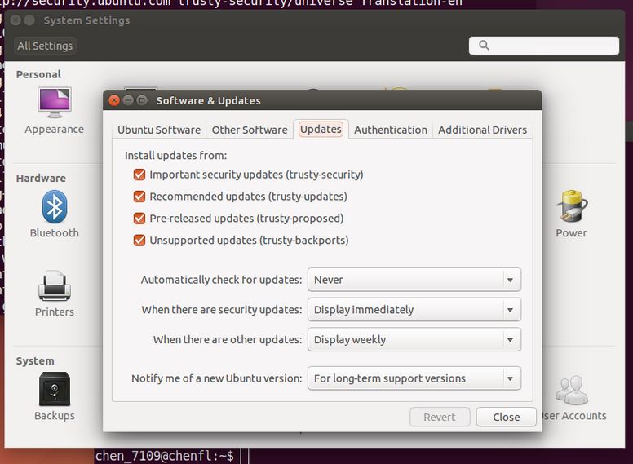Click the 'Install updates from:' label
The height and width of the screenshot is (464, 633).
175,155
